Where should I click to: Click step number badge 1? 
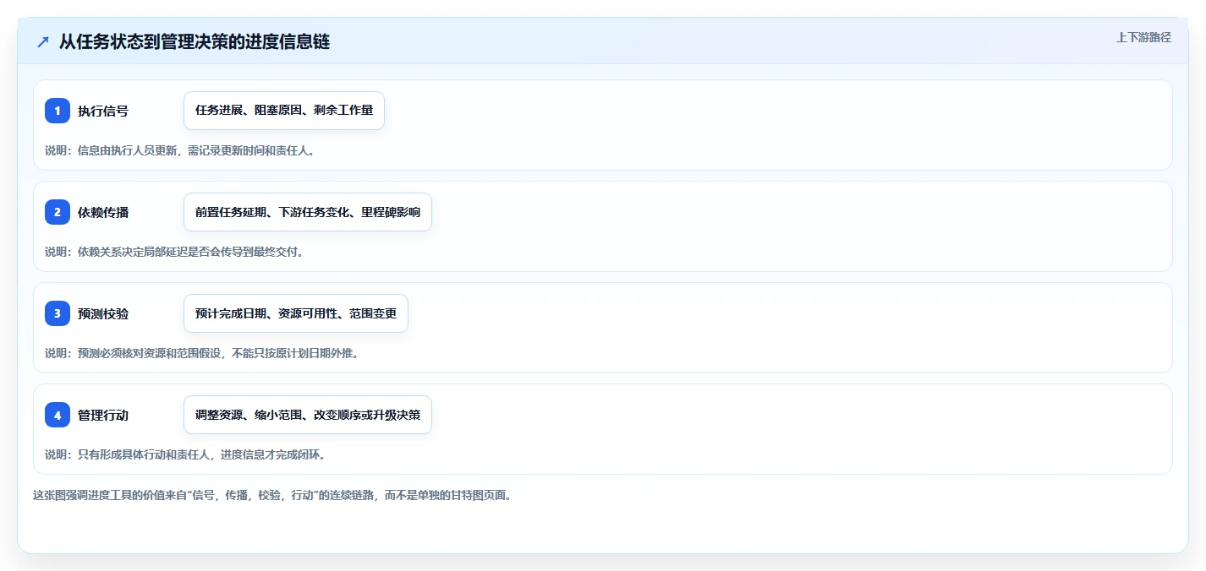[58, 111]
